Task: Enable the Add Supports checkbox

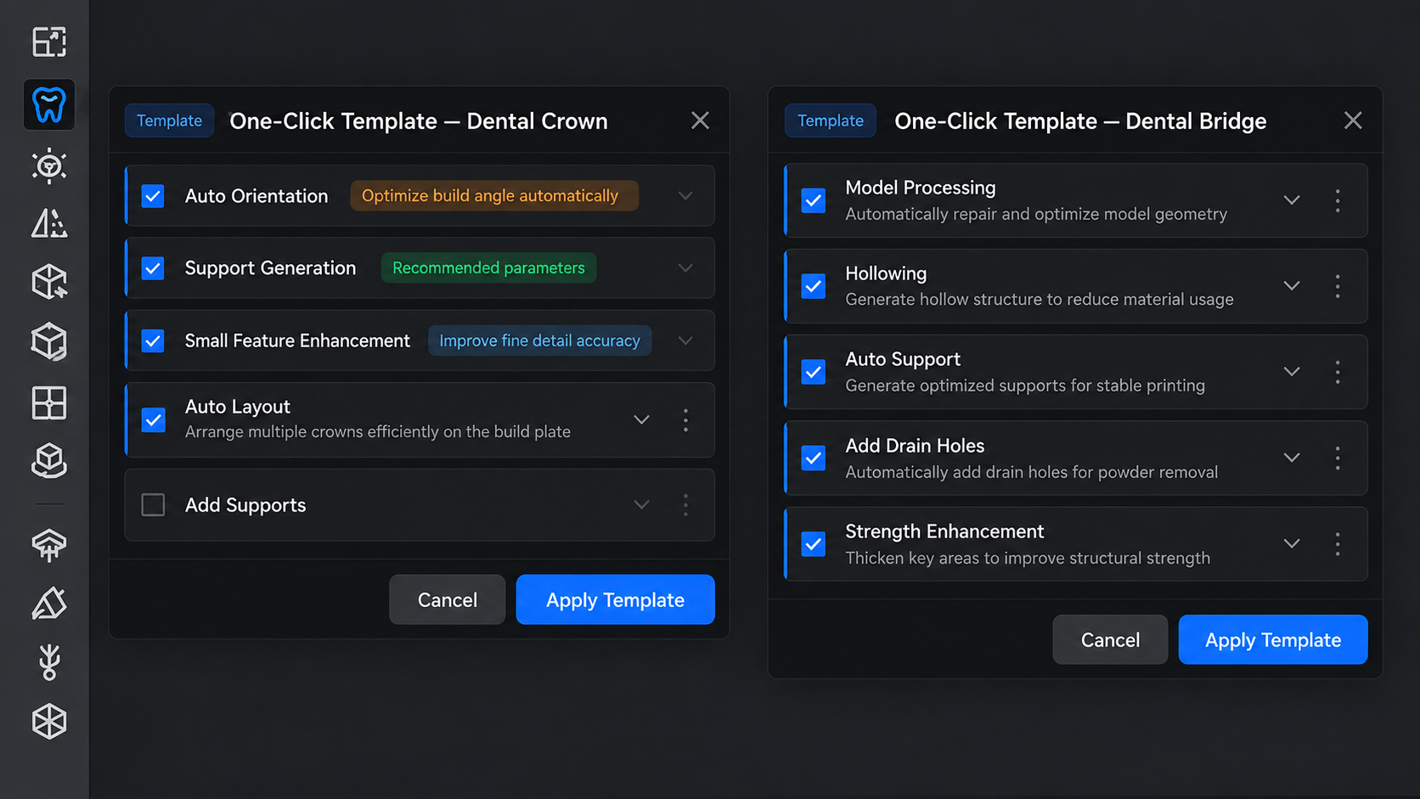Action: click(153, 505)
